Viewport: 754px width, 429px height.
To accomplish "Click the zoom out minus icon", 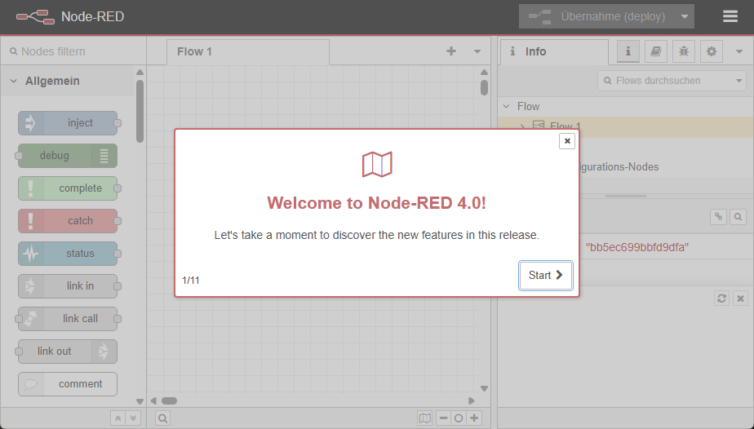I will pos(443,418).
